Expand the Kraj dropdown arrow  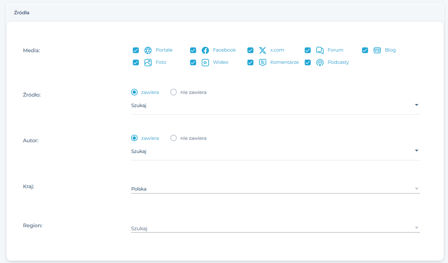(417, 189)
